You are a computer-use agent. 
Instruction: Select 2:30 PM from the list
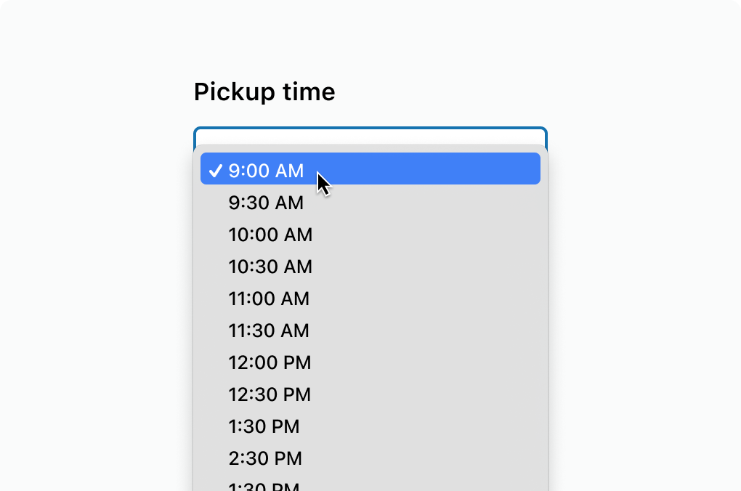370,458
